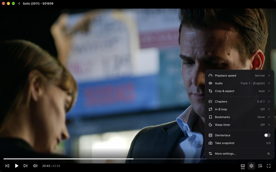
Task: Click the More settings sliders icon
Action: (x=210, y=154)
